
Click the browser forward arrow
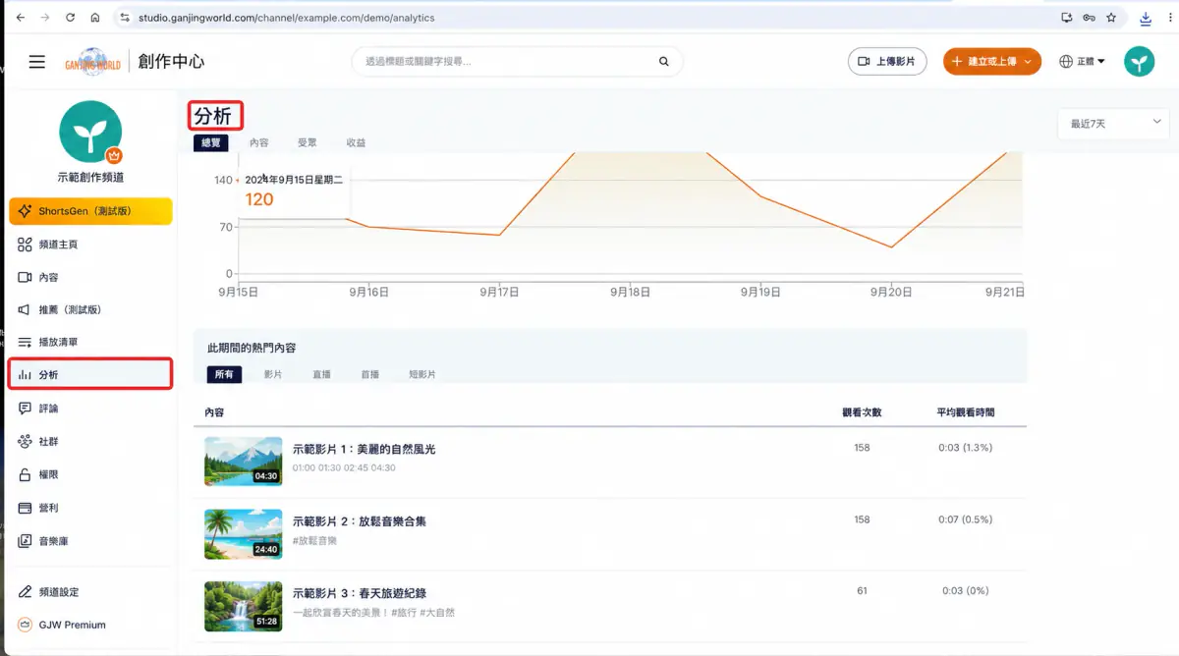click(x=45, y=18)
